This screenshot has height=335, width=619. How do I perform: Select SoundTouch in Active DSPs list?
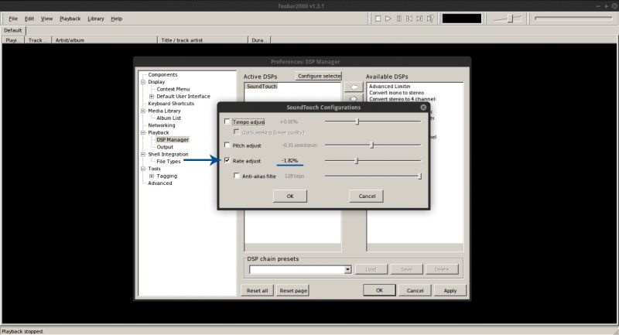pyautogui.click(x=262, y=86)
